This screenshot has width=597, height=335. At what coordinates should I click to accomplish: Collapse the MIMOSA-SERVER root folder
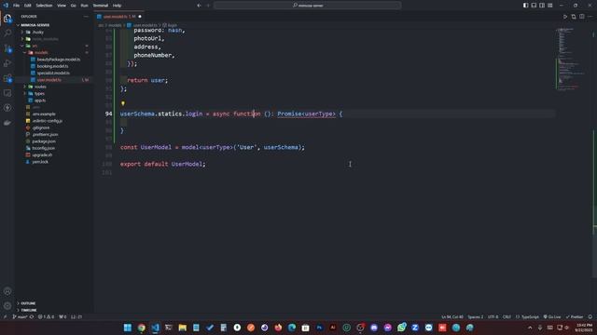pos(35,25)
